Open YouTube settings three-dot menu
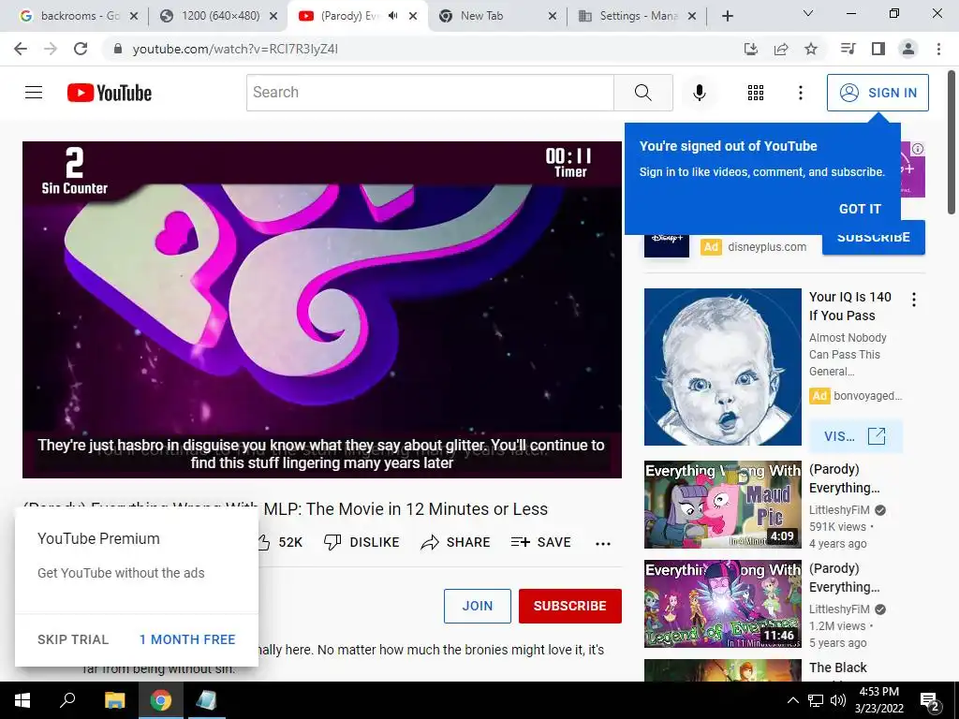Image resolution: width=959 pixels, height=719 pixels. (x=800, y=93)
